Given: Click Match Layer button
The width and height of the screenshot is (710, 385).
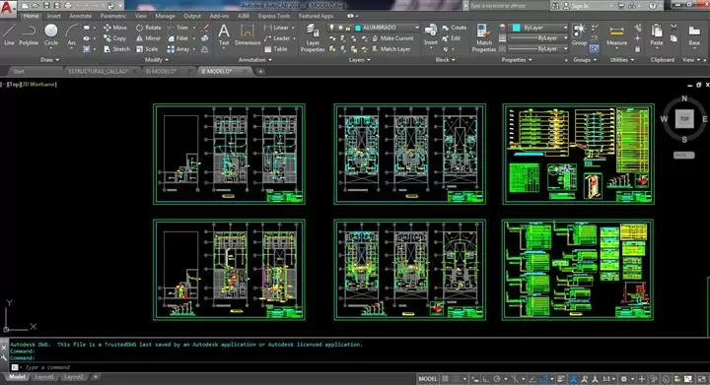Looking at the screenshot, I should (x=391, y=49).
